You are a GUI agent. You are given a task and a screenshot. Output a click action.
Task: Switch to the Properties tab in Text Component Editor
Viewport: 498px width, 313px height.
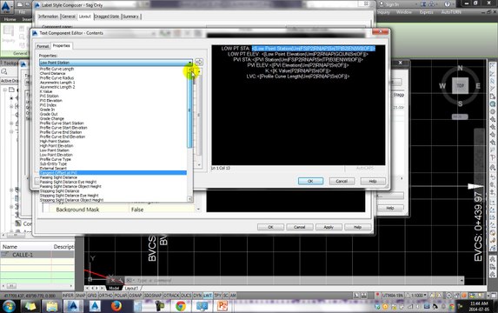coord(62,46)
